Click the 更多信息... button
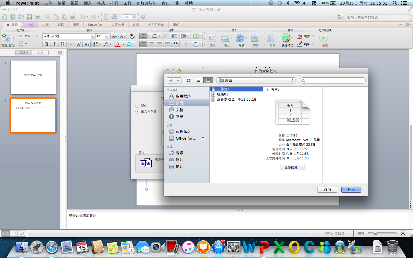413x258 pixels. pos(292,167)
